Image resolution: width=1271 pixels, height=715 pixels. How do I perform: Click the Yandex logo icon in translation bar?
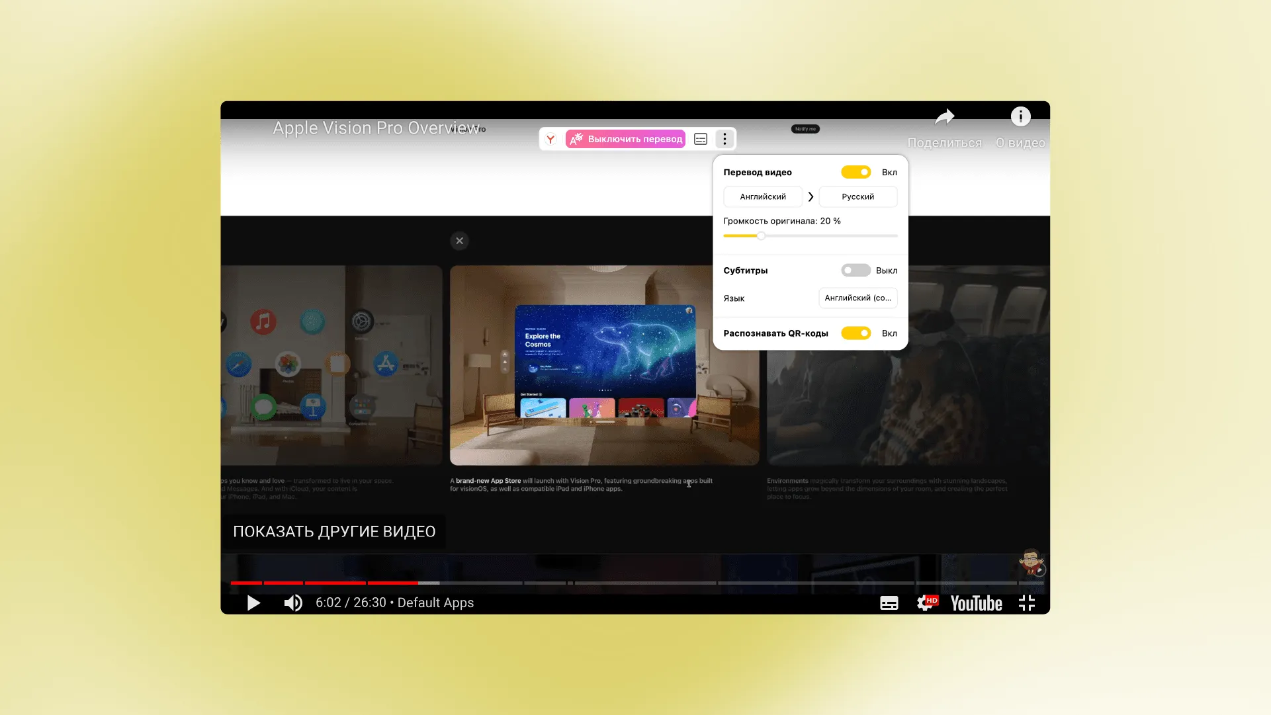pos(550,139)
